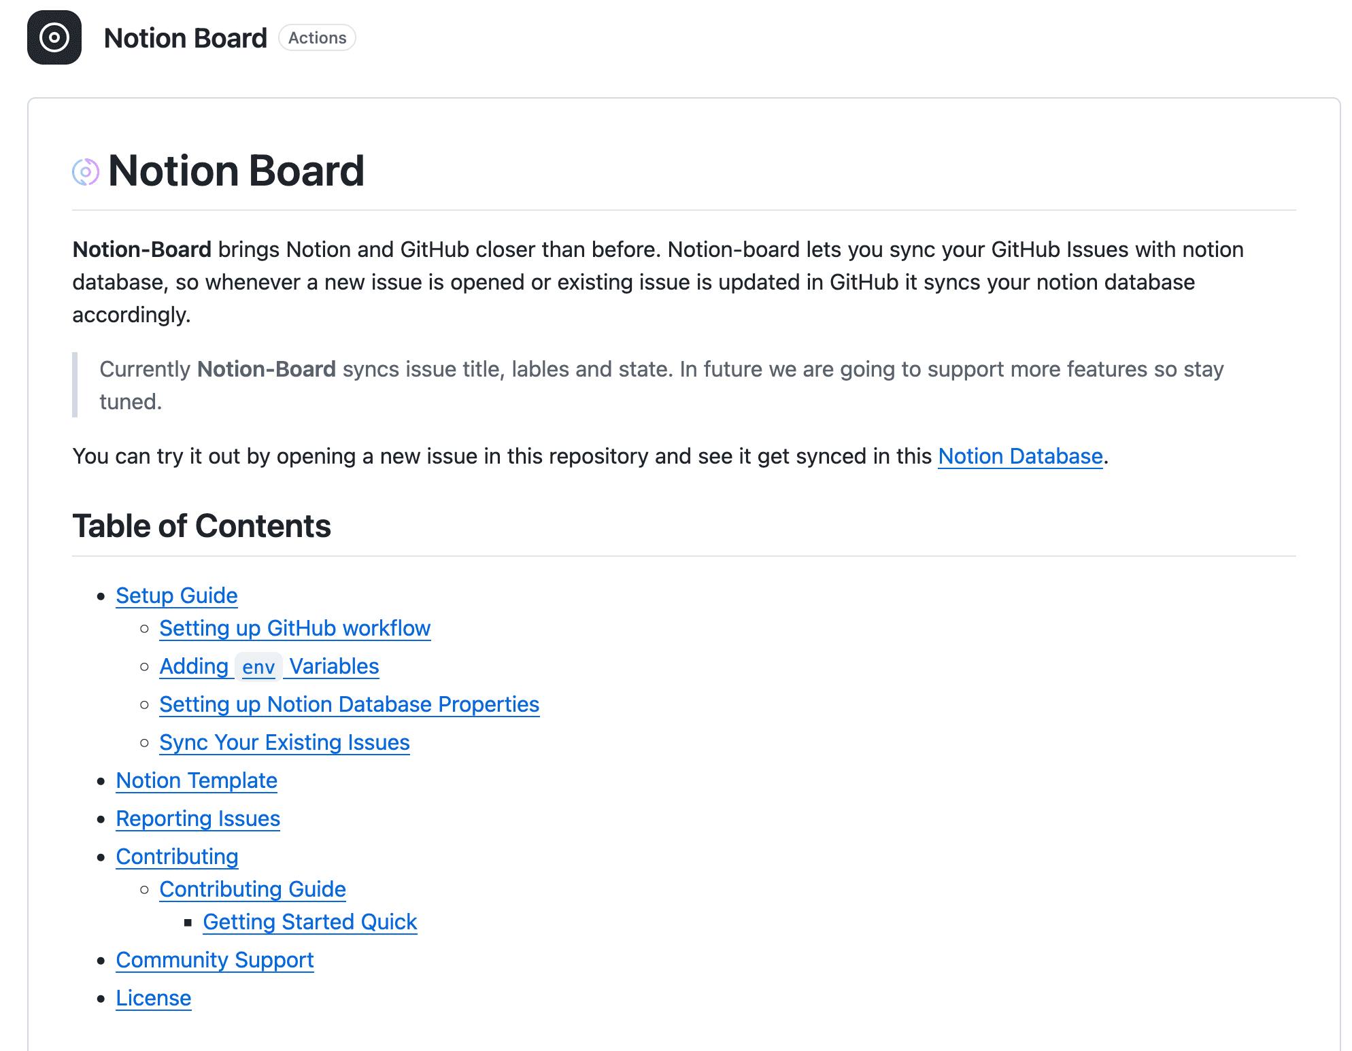1352x1051 pixels.
Task: Open the Notion Template section
Action: 197,780
